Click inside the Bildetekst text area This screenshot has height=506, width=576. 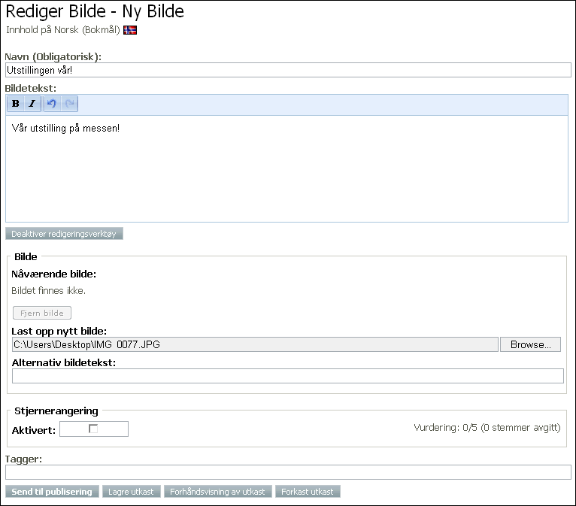[286, 169]
